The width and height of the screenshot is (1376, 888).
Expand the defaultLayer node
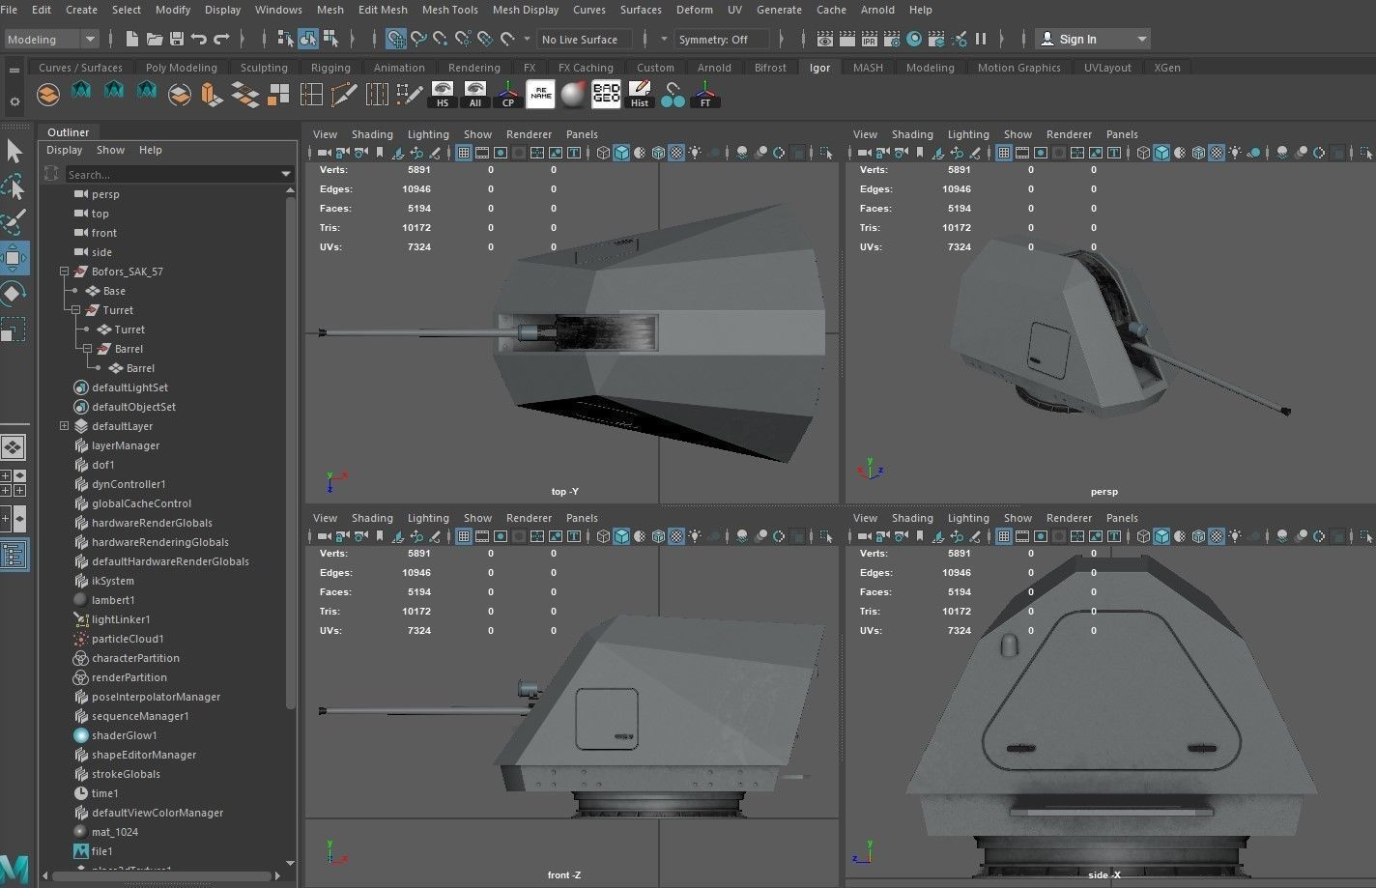tap(65, 426)
